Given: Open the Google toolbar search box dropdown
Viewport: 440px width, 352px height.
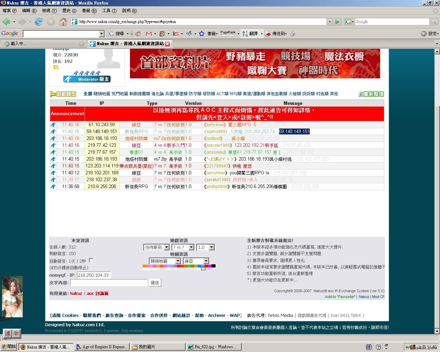Looking at the screenshot, I should tap(102, 34).
